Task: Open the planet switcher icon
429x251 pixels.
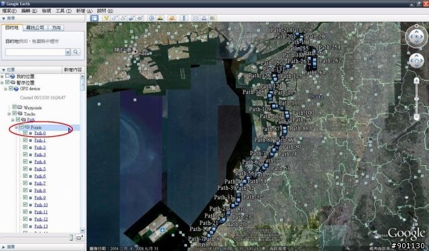Action: pyautogui.click(x=172, y=18)
